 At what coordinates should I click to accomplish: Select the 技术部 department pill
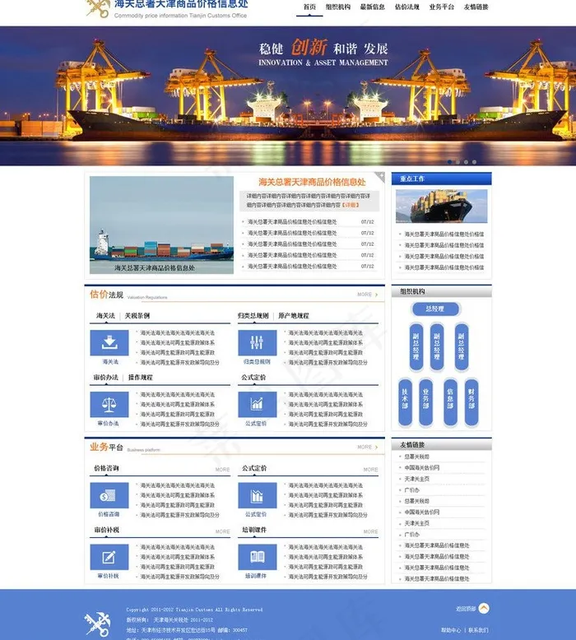click(x=405, y=402)
